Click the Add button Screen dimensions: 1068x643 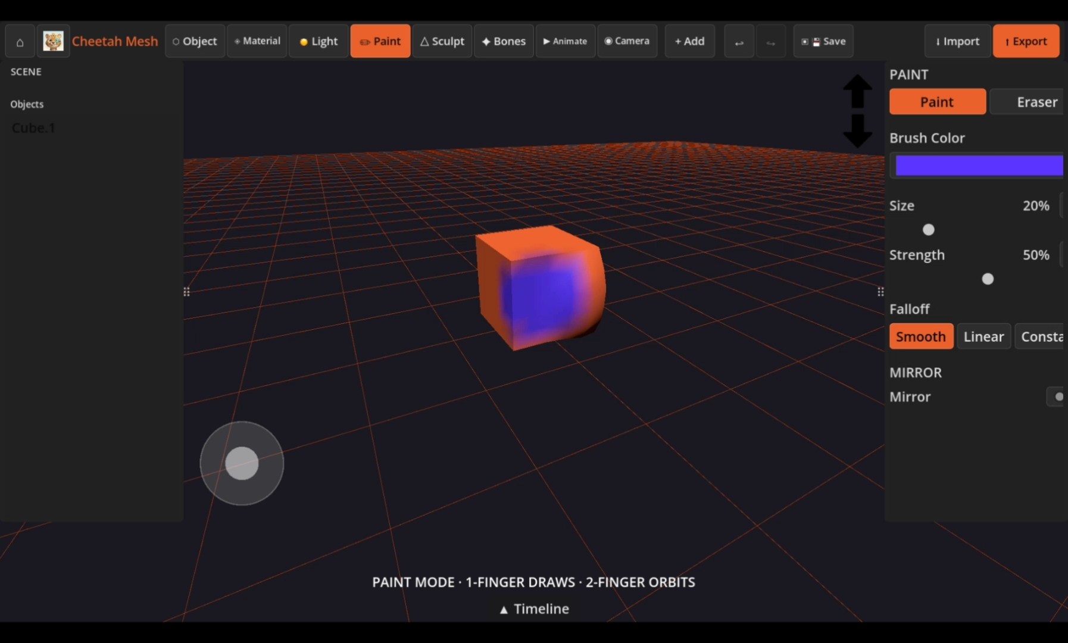690,41
